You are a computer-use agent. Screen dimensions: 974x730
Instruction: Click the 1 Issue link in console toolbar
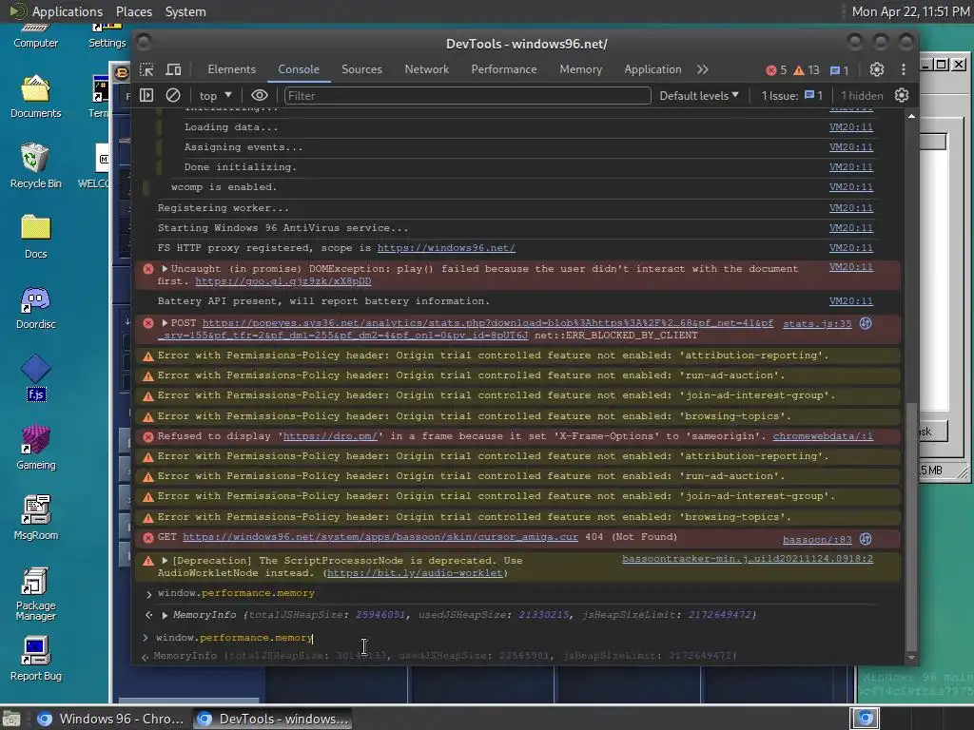pyautogui.click(x=792, y=96)
